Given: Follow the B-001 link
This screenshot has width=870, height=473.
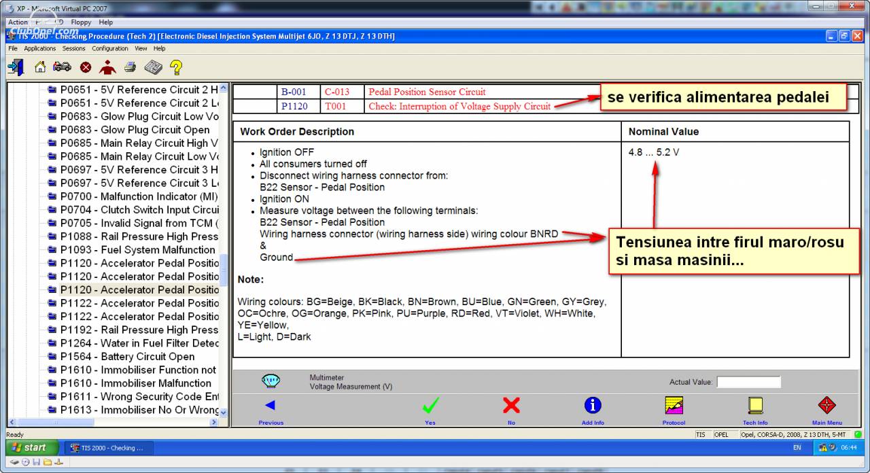Looking at the screenshot, I should coord(294,92).
